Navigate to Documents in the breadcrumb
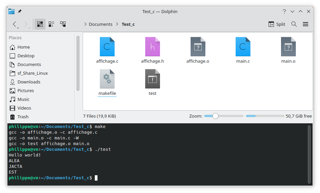Screen dimensions: 320x193 tap(100, 24)
